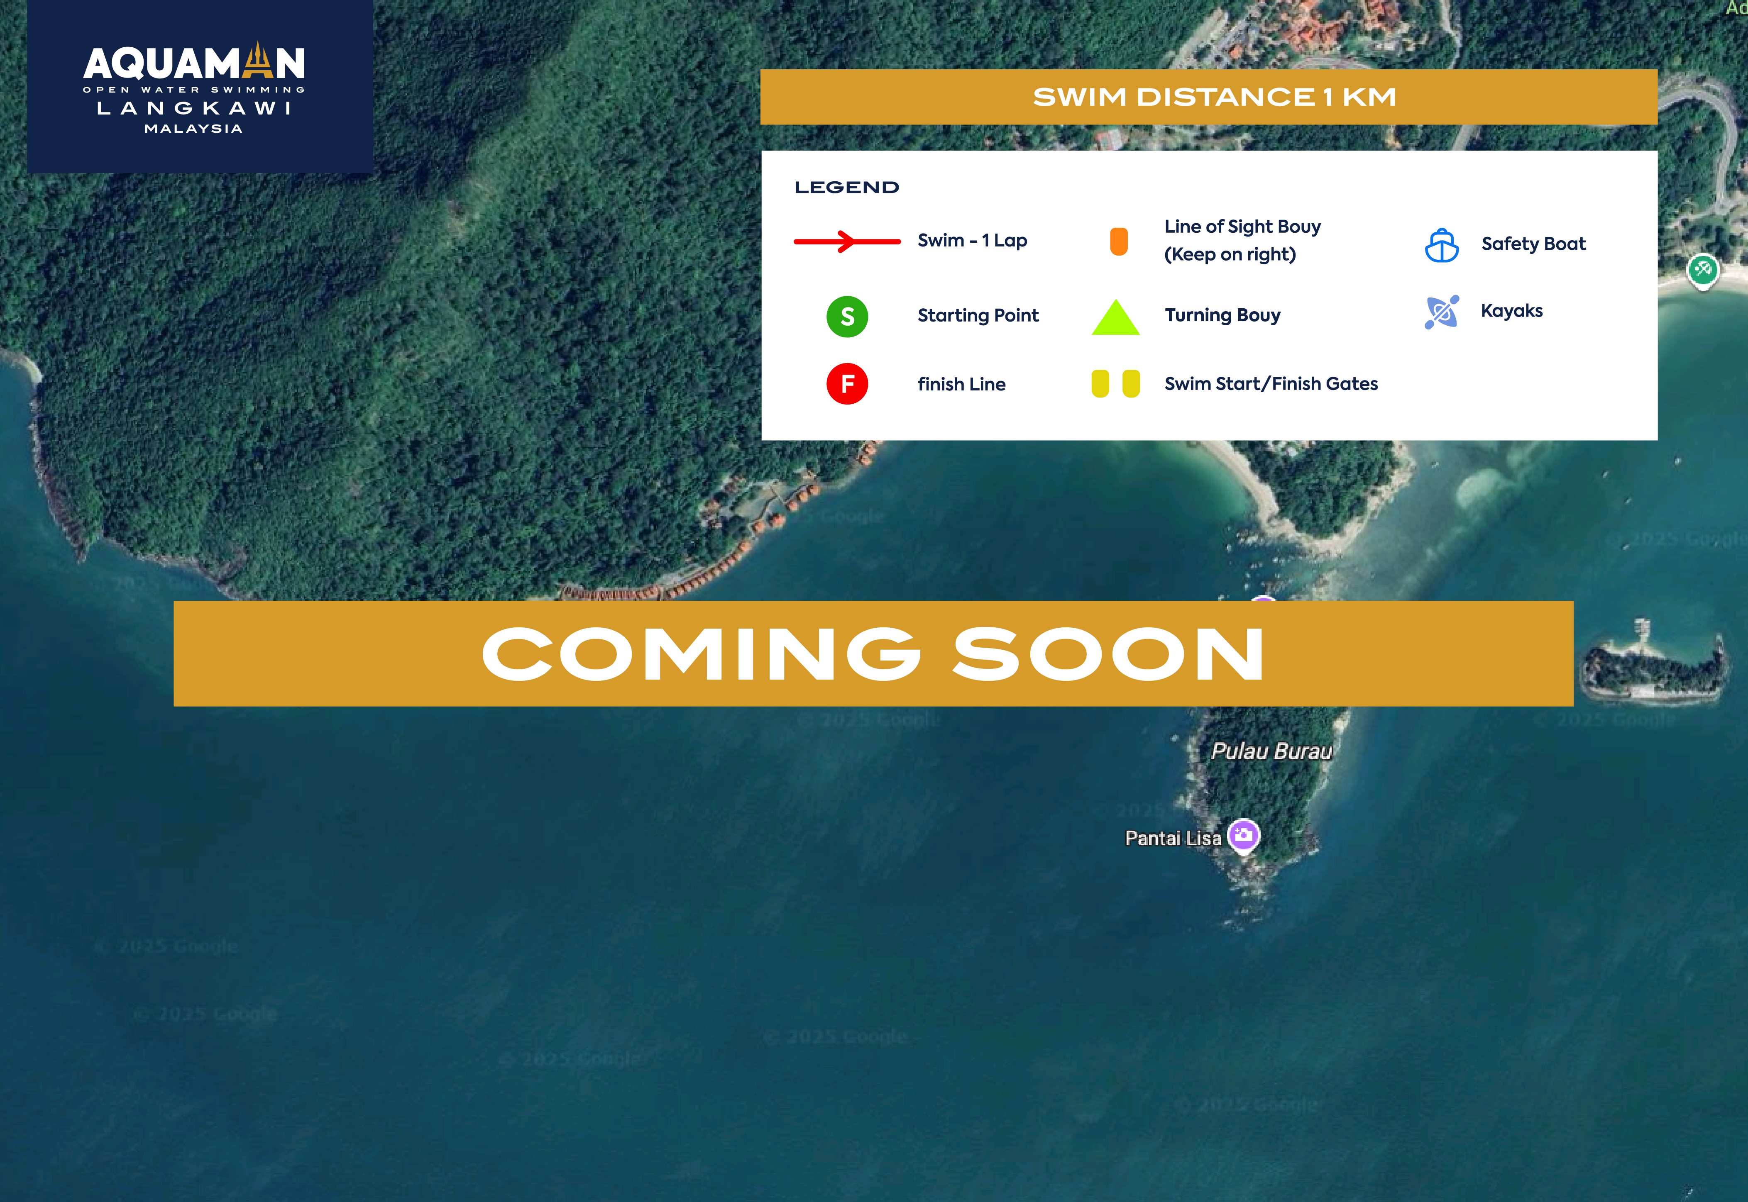The image size is (1748, 1202).
Task: Click the Pulau Burau map label
Action: (x=1271, y=751)
